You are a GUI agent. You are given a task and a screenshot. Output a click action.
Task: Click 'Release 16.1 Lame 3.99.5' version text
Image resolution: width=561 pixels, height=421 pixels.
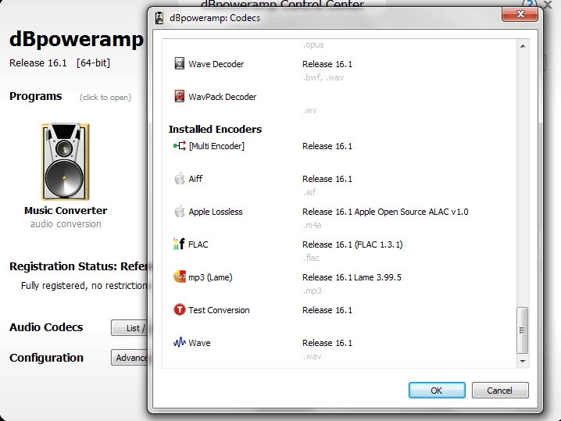352,277
